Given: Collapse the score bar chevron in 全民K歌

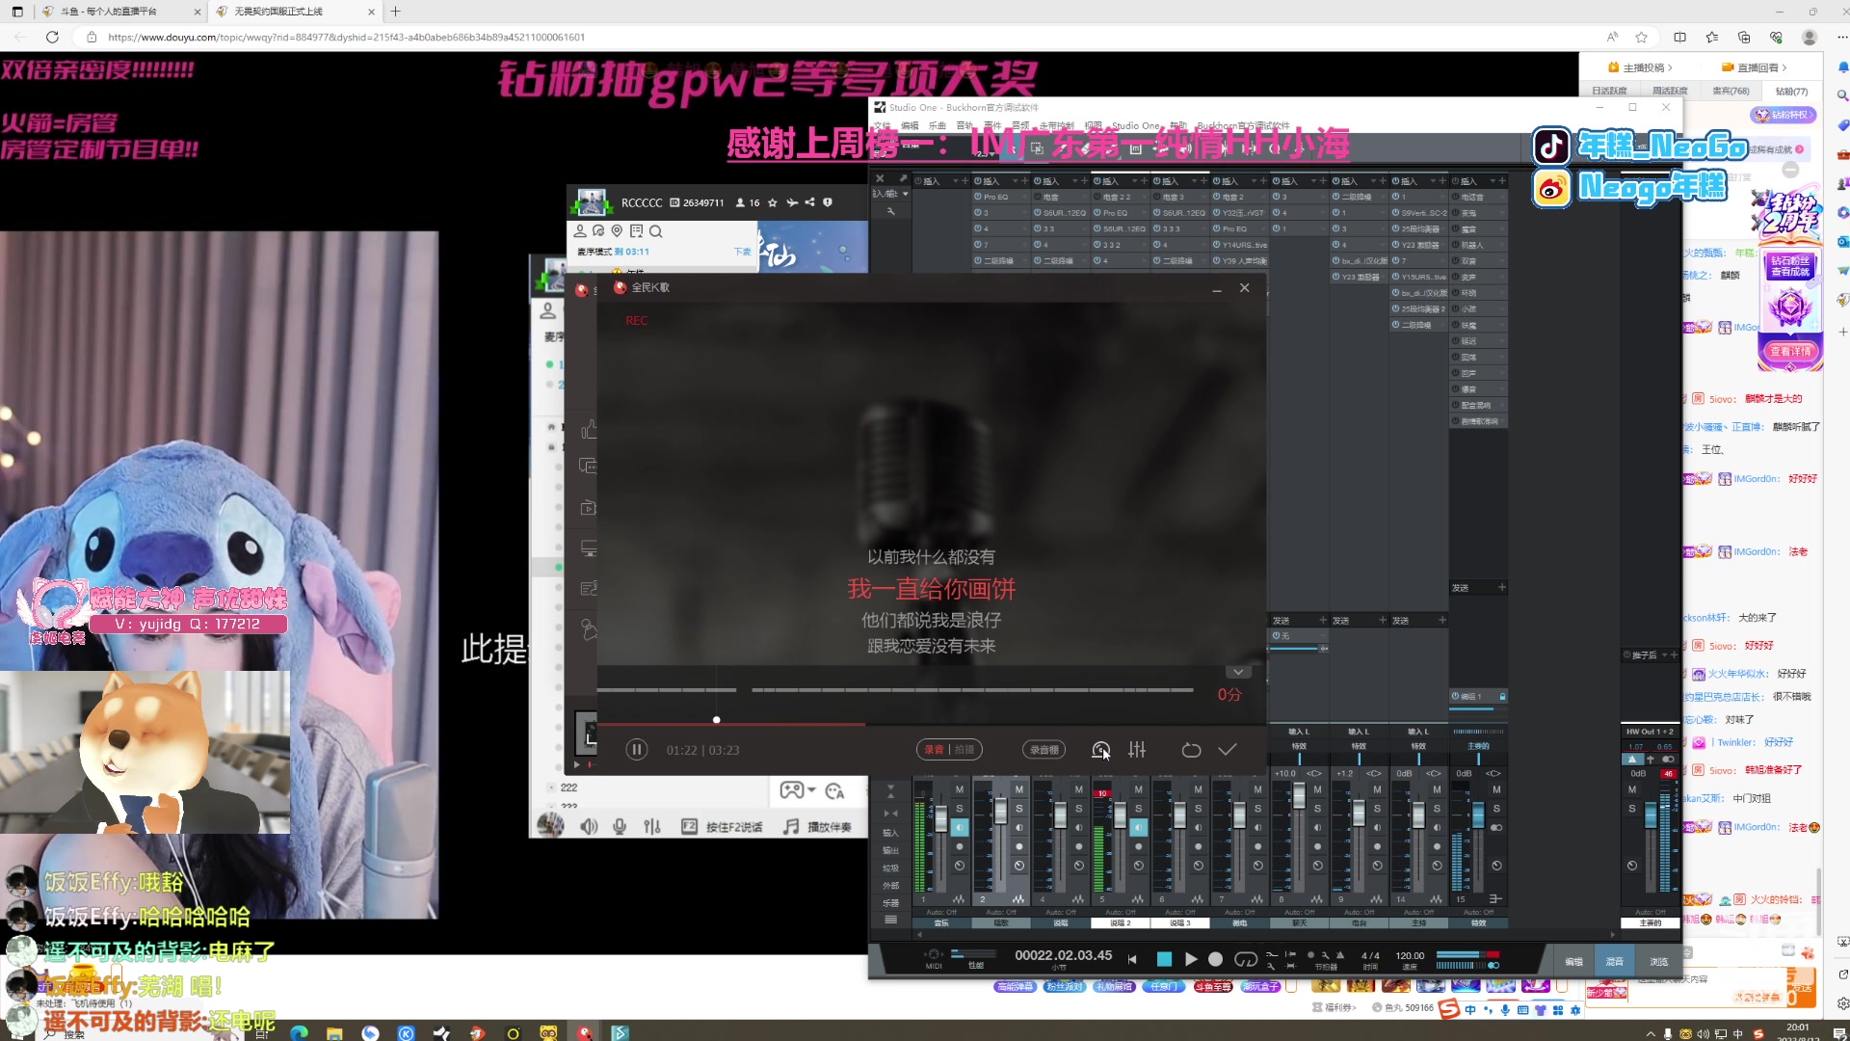Looking at the screenshot, I should (x=1238, y=672).
